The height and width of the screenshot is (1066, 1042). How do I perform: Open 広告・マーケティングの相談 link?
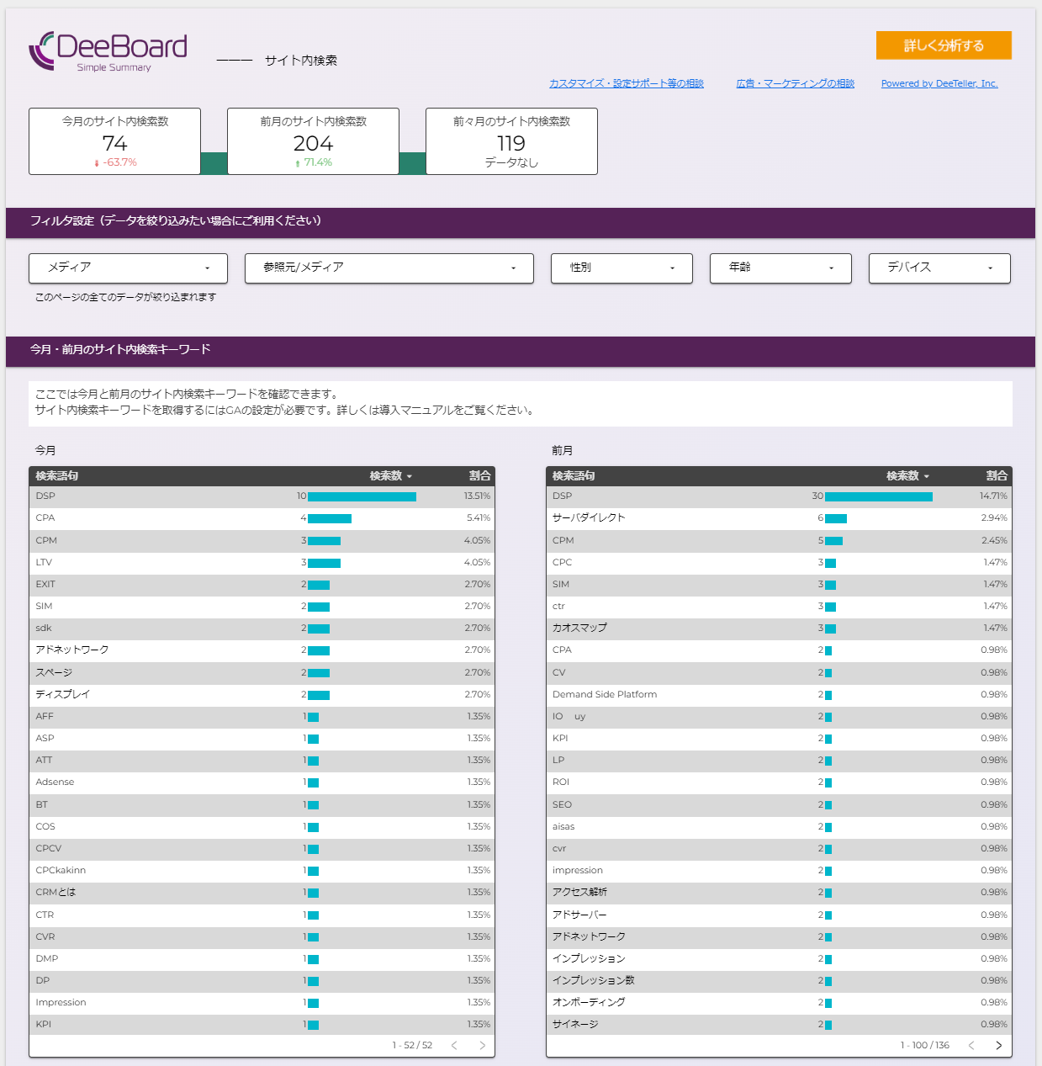(795, 83)
